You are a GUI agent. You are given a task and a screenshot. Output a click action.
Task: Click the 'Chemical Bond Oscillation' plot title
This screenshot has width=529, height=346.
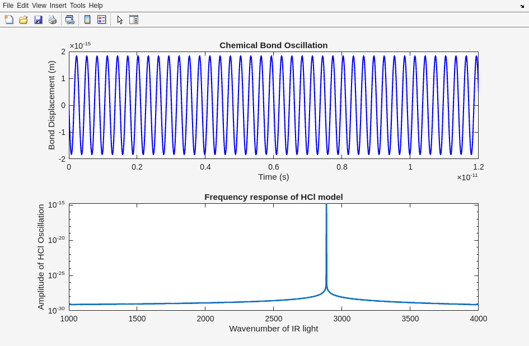tap(273, 45)
